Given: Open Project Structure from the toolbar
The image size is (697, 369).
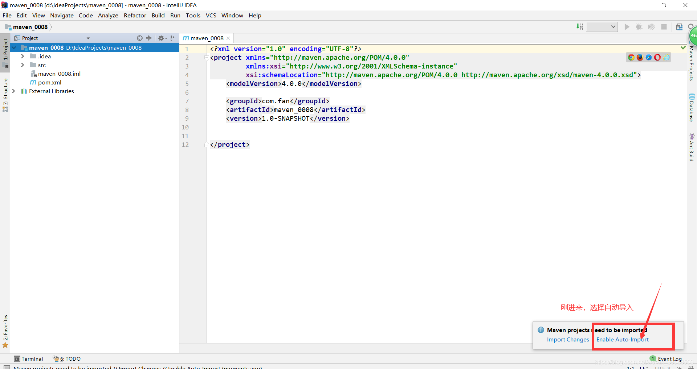Looking at the screenshot, I should point(679,27).
